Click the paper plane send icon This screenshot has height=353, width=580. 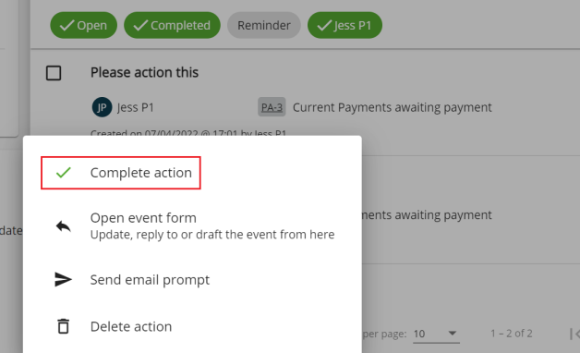(x=63, y=279)
